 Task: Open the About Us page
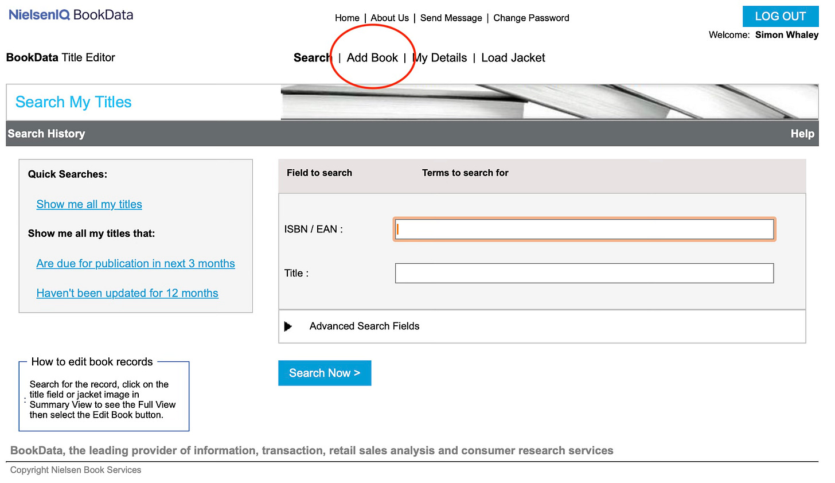coord(389,18)
